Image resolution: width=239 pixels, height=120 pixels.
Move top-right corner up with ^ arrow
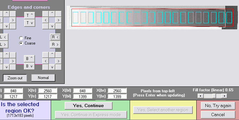tap(52, 14)
